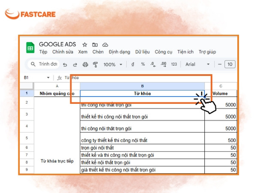Click the volume cell 5000 in row 3
257x193 pixels.
221,115
